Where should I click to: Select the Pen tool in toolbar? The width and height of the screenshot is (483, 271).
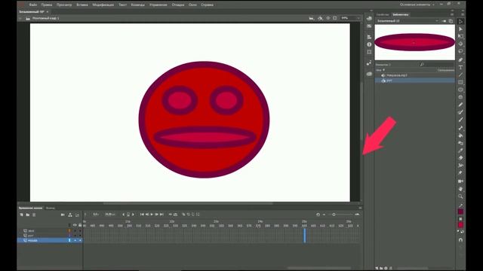click(460, 59)
